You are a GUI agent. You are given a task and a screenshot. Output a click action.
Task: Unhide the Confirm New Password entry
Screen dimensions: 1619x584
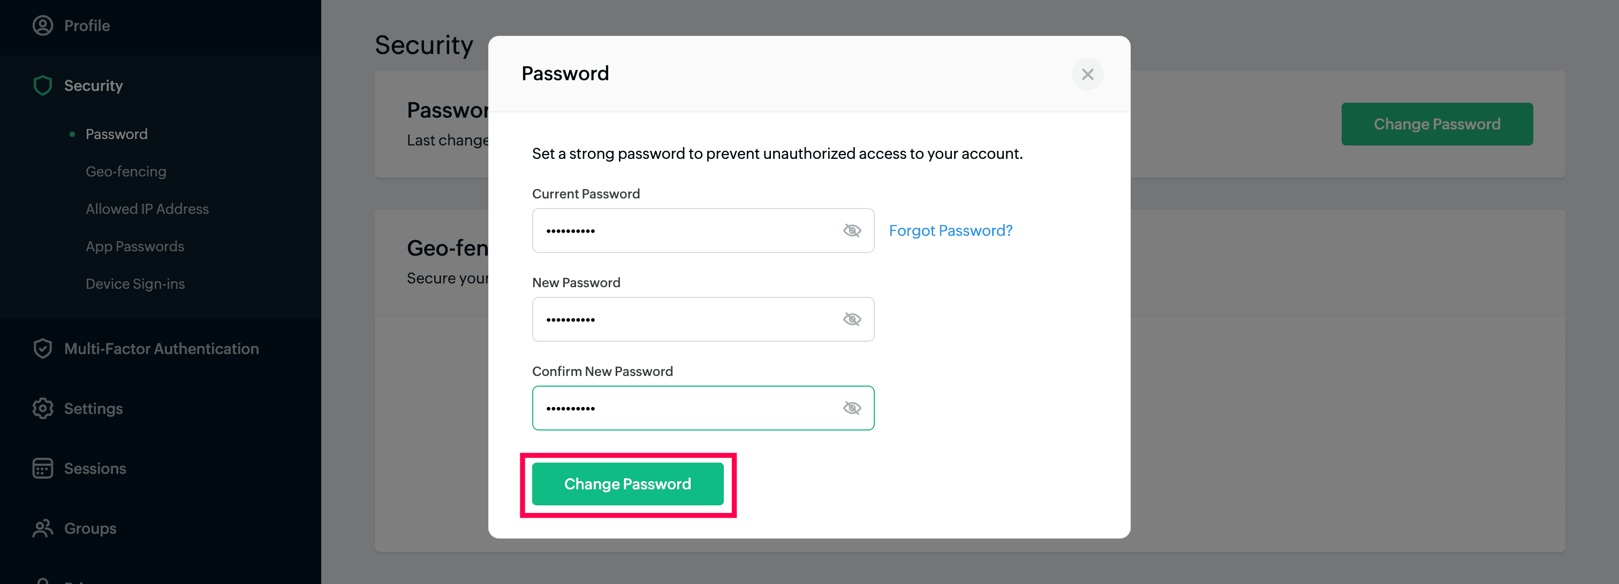(852, 408)
